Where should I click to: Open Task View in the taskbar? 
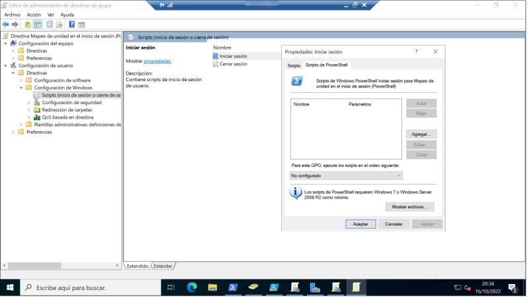pos(171,287)
